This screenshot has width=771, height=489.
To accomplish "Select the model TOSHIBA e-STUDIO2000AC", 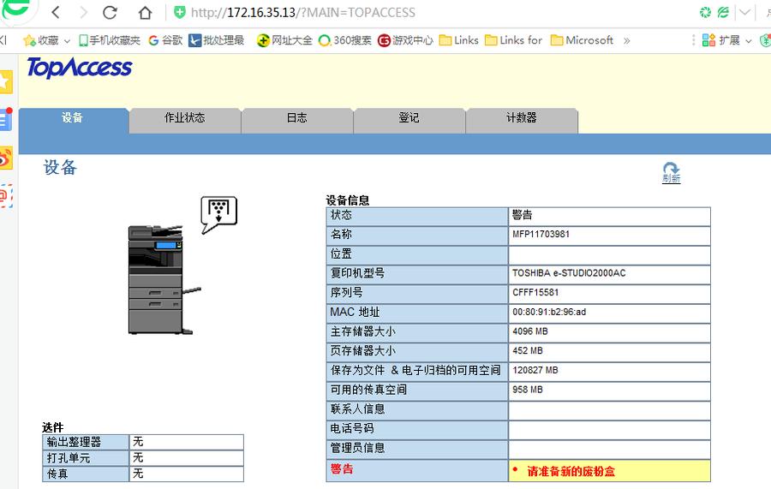I will click(569, 273).
